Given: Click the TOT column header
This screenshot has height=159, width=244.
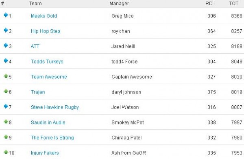Looking at the screenshot, I should click(x=233, y=4).
